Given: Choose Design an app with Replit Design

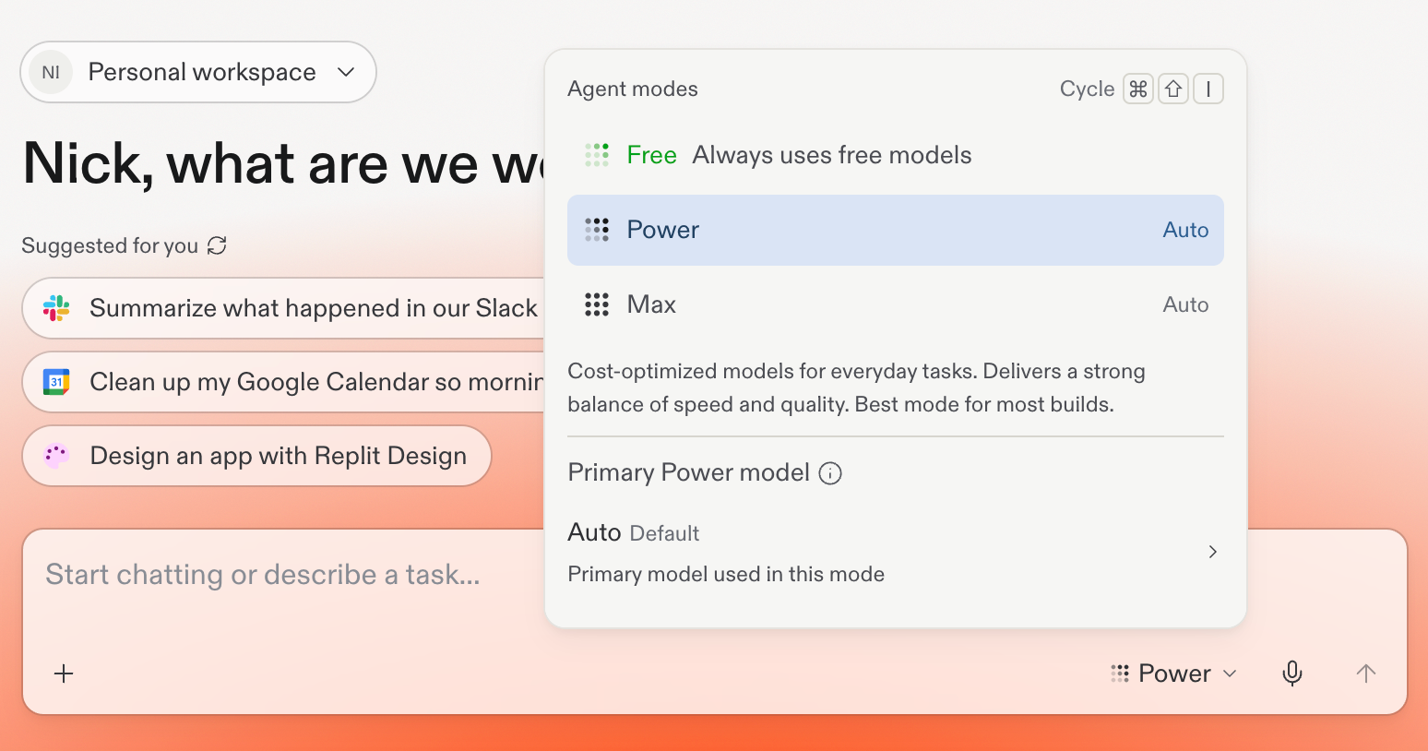Looking at the screenshot, I should pos(256,456).
